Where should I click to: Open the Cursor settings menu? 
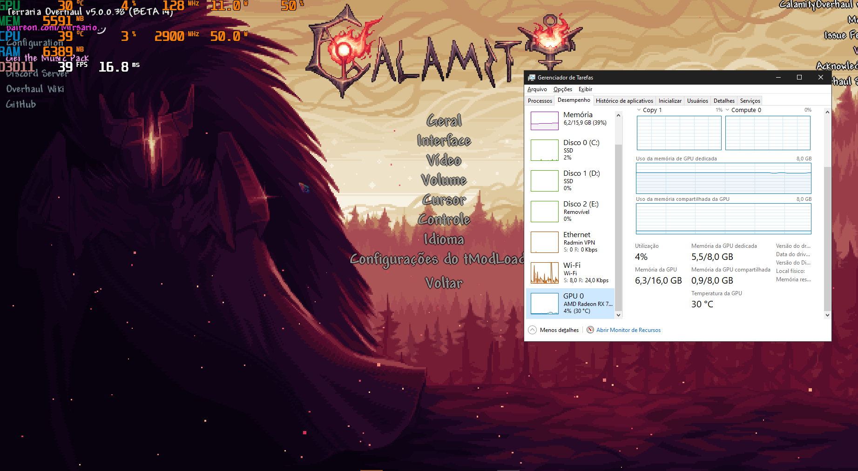(444, 200)
